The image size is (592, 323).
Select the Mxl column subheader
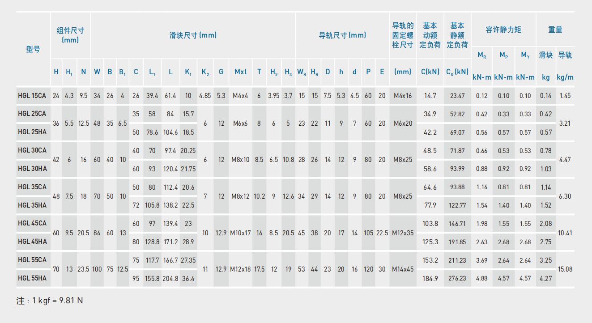pos(240,72)
